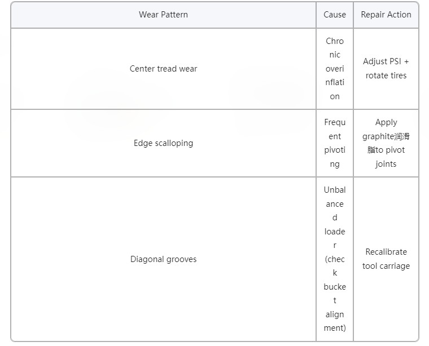429x346 pixels.
Task: Select the Frequent pivoting cause cell
Action: (x=335, y=143)
